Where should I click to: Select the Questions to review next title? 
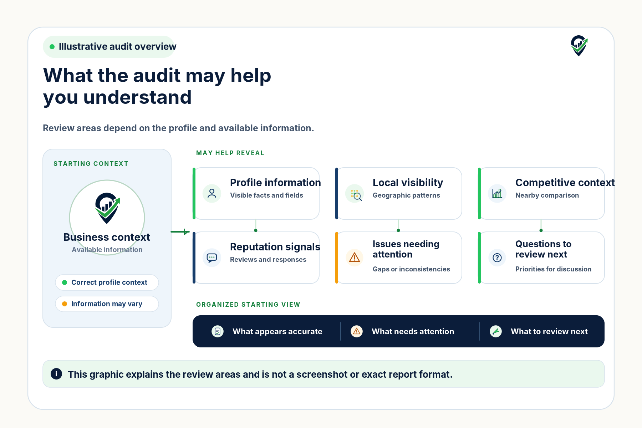coord(543,249)
